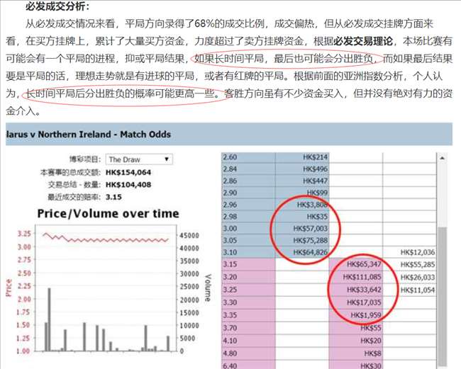Select the HK$64,826 cell at odds 3.10

tap(303, 253)
